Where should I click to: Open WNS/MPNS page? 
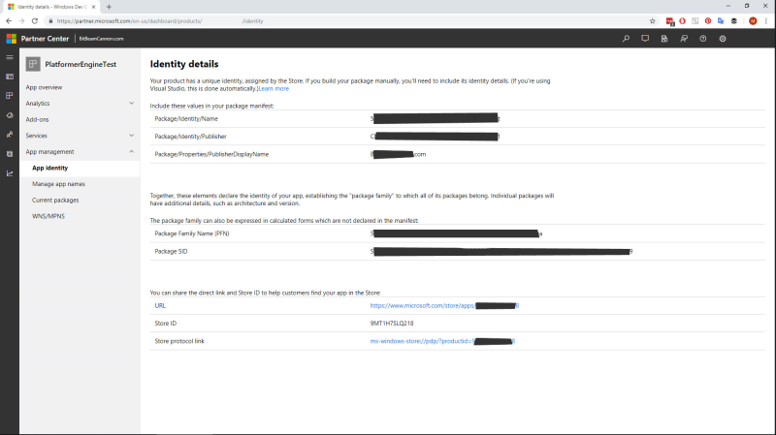(48, 216)
